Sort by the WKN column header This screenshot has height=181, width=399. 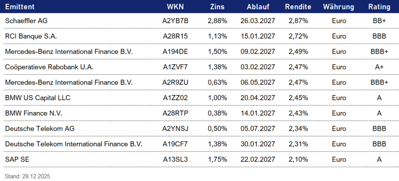(x=175, y=7)
